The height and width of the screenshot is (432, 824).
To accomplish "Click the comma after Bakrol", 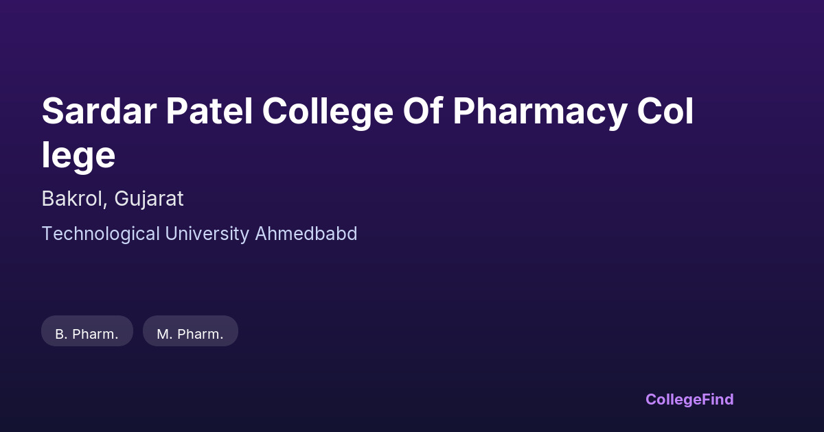I will [106, 204].
